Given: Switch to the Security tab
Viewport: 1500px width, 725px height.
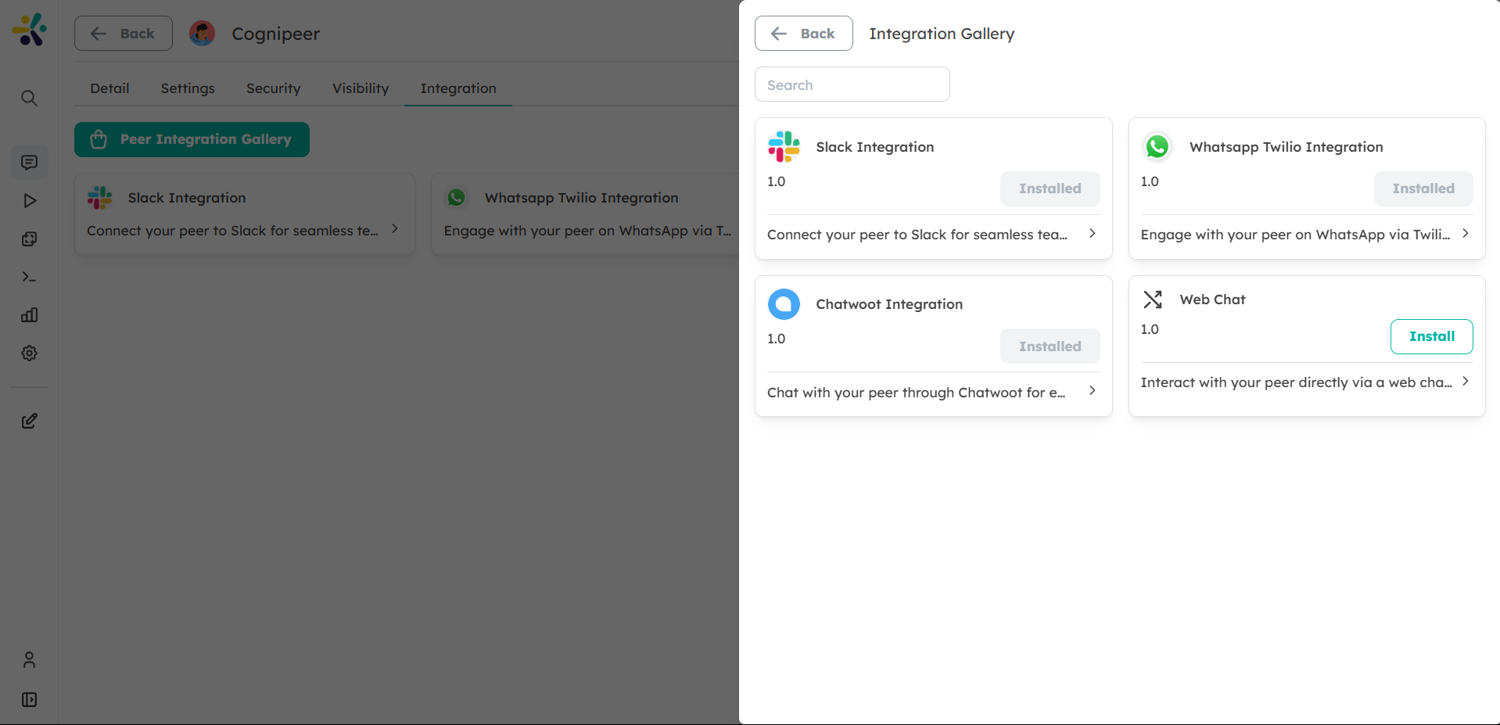Looking at the screenshot, I should (x=273, y=88).
